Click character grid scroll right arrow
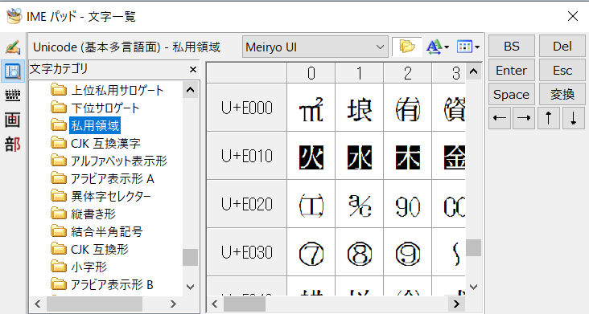 pos(456,304)
